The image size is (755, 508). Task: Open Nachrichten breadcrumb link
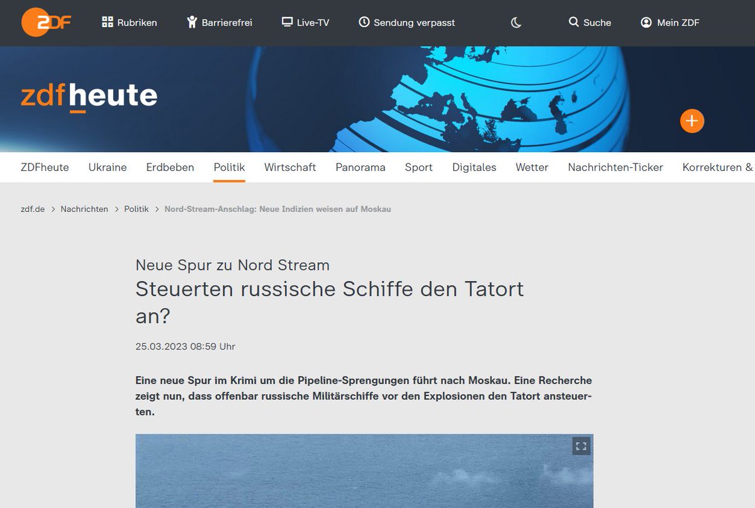tap(84, 209)
